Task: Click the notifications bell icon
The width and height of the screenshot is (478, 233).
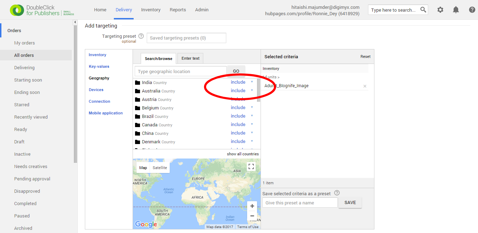Action: [456, 10]
